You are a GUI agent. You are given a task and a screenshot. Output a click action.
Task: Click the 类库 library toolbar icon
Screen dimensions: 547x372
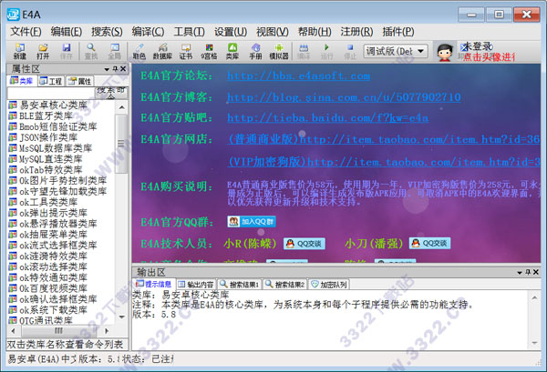pyautogui.click(x=232, y=51)
